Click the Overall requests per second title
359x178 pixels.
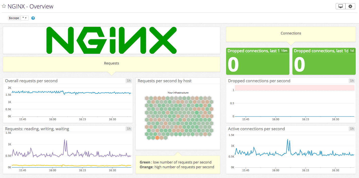(31, 81)
